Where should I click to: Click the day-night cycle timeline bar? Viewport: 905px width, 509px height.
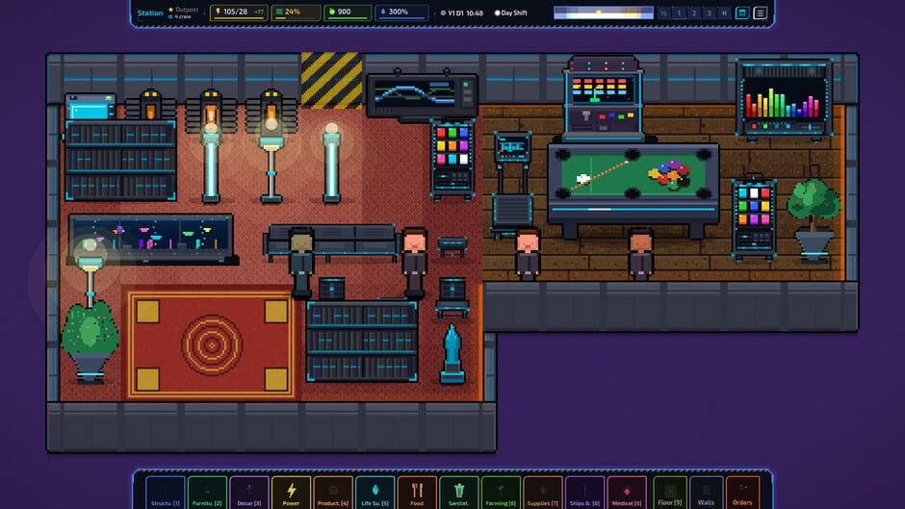pos(603,13)
